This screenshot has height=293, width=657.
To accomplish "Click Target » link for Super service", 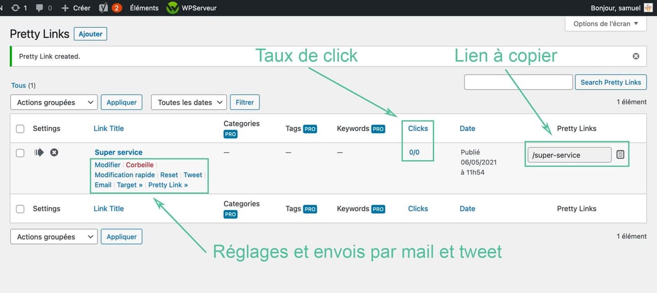I will tap(130, 185).
